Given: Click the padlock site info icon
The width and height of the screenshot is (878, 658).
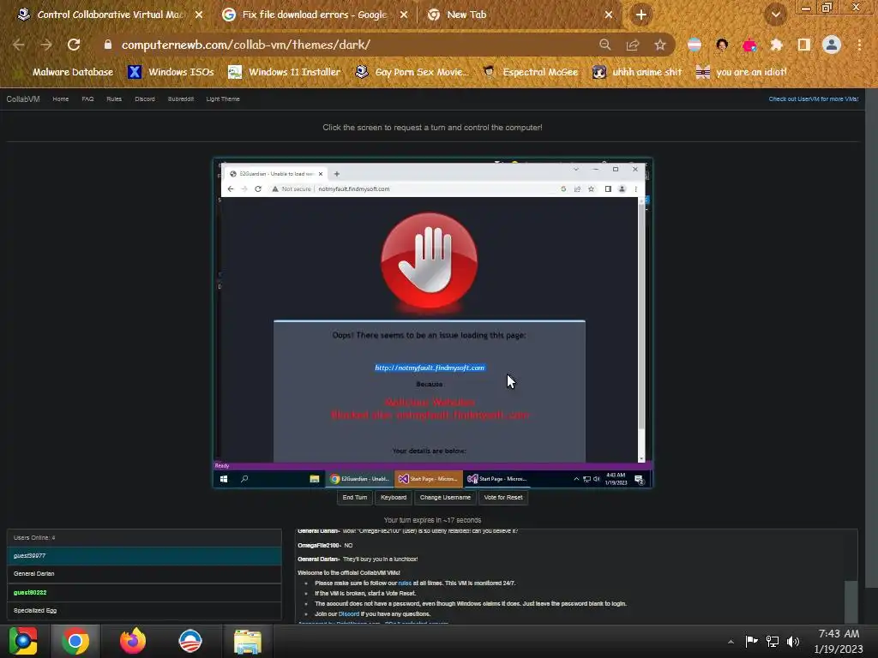Looking at the screenshot, I should [108, 45].
